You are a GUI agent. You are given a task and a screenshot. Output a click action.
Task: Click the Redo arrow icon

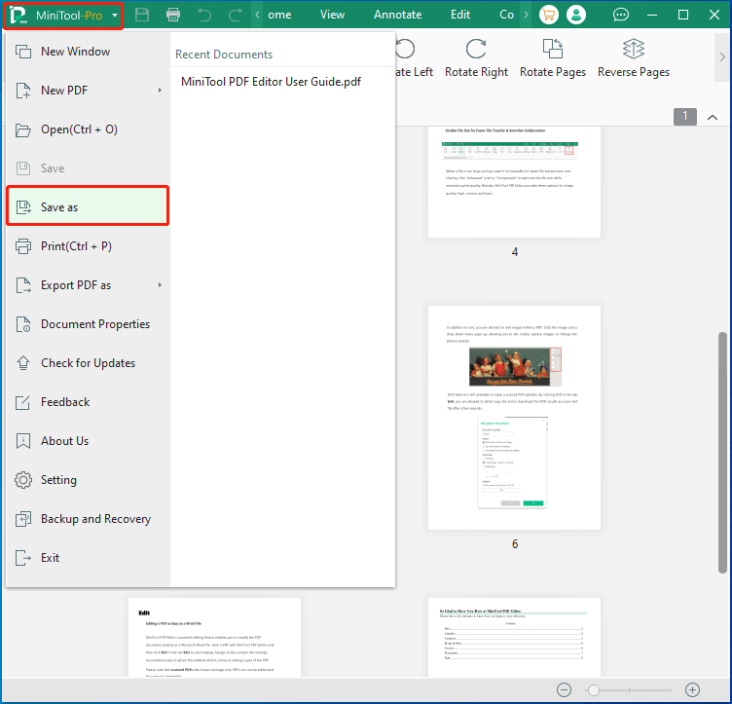click(x=235, y=15)
